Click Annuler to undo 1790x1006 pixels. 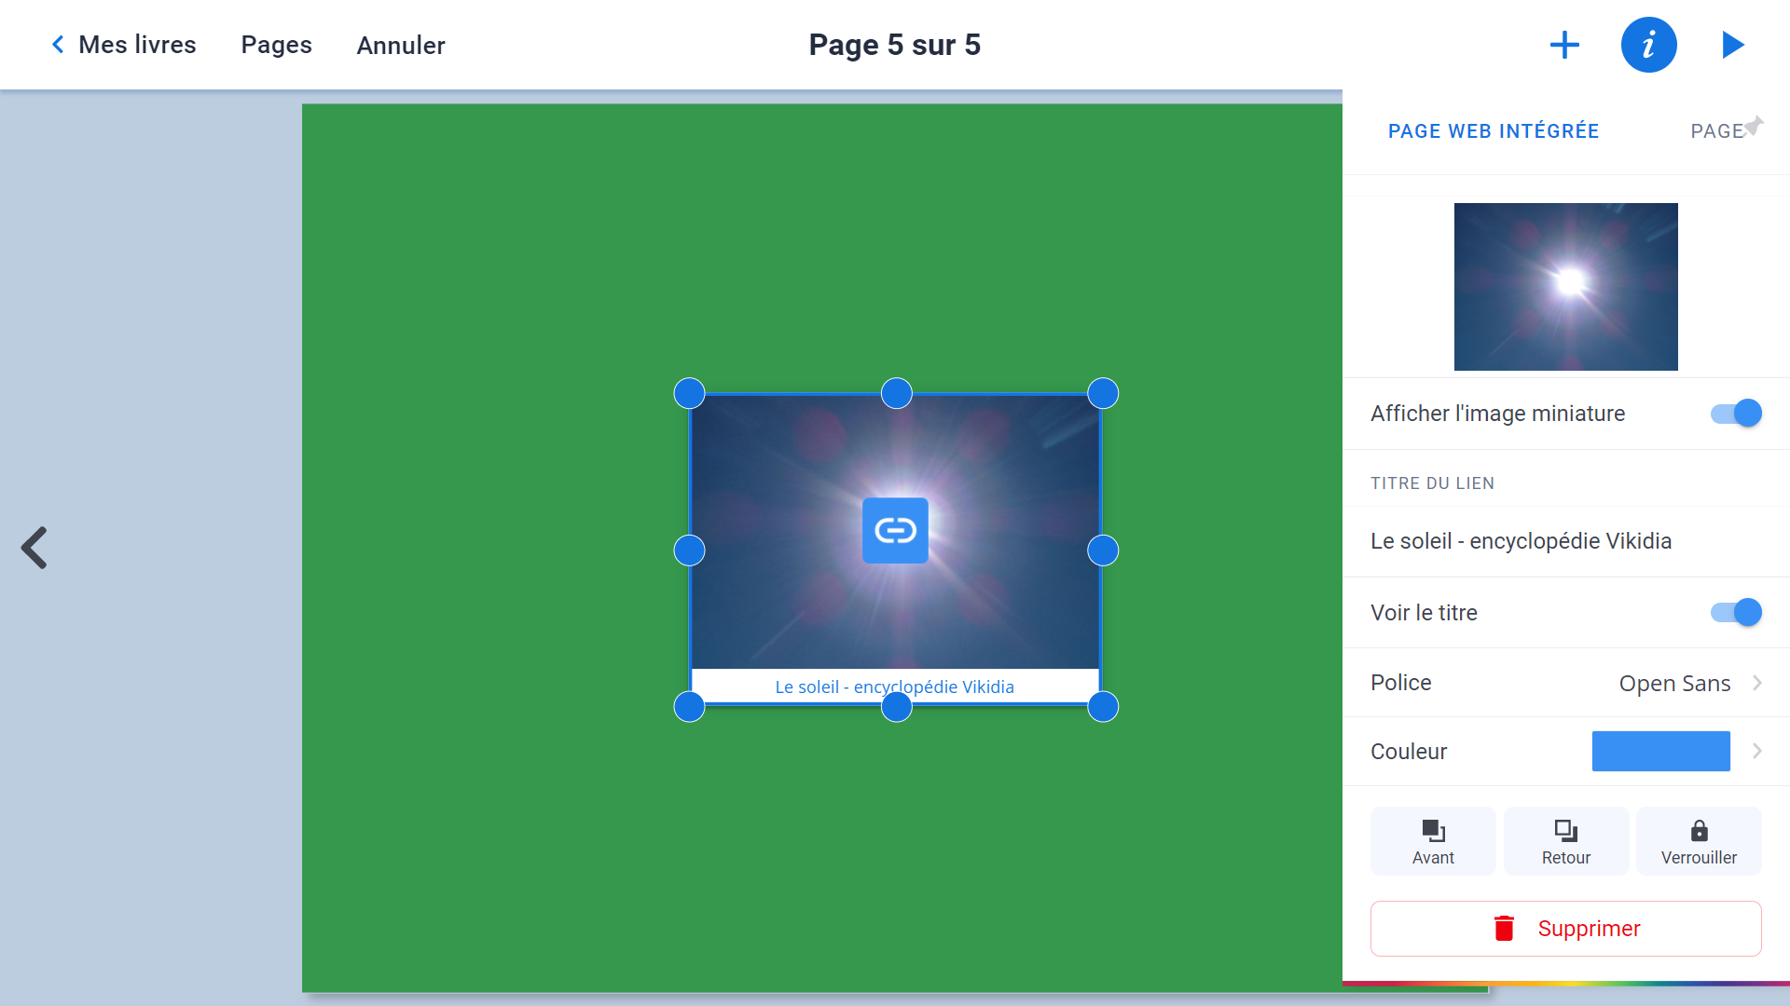[401, 45]
